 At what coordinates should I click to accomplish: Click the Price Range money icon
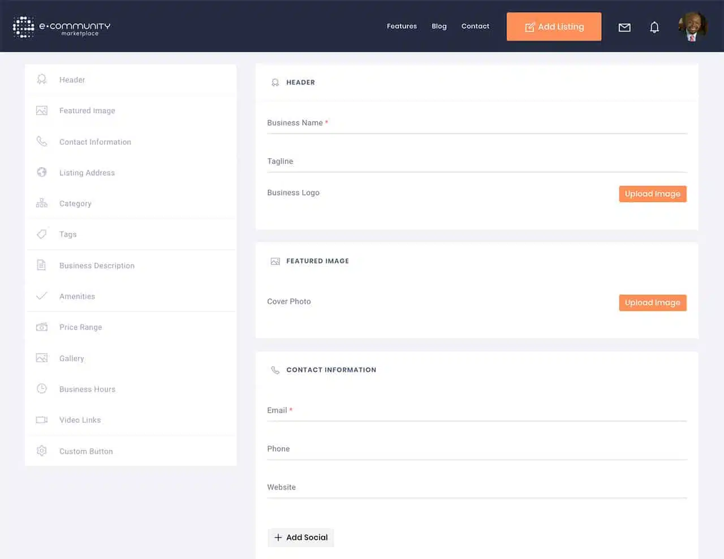pos(42,327)
